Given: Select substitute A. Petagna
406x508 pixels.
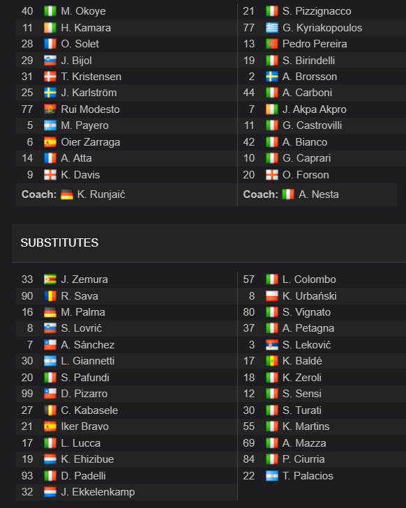Looking at the screenshot, I should 308,328.
